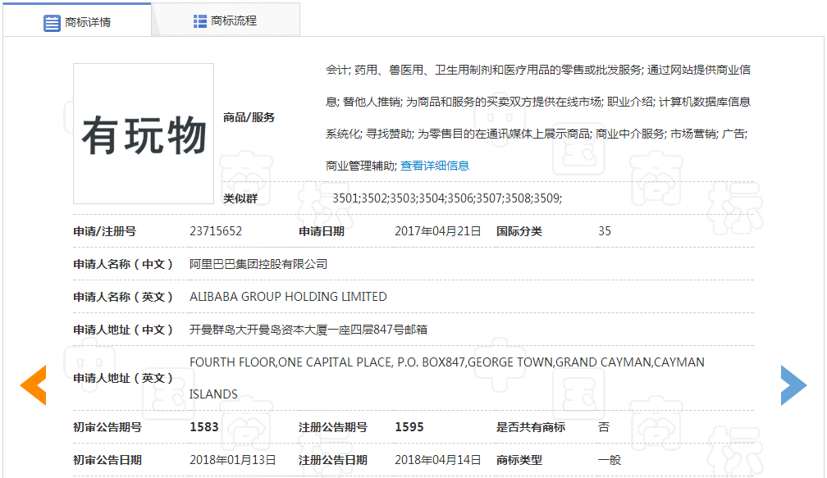827x478 pixels.
Task: Click the 申请人地址（中文） label
Action: pos(123,330)
